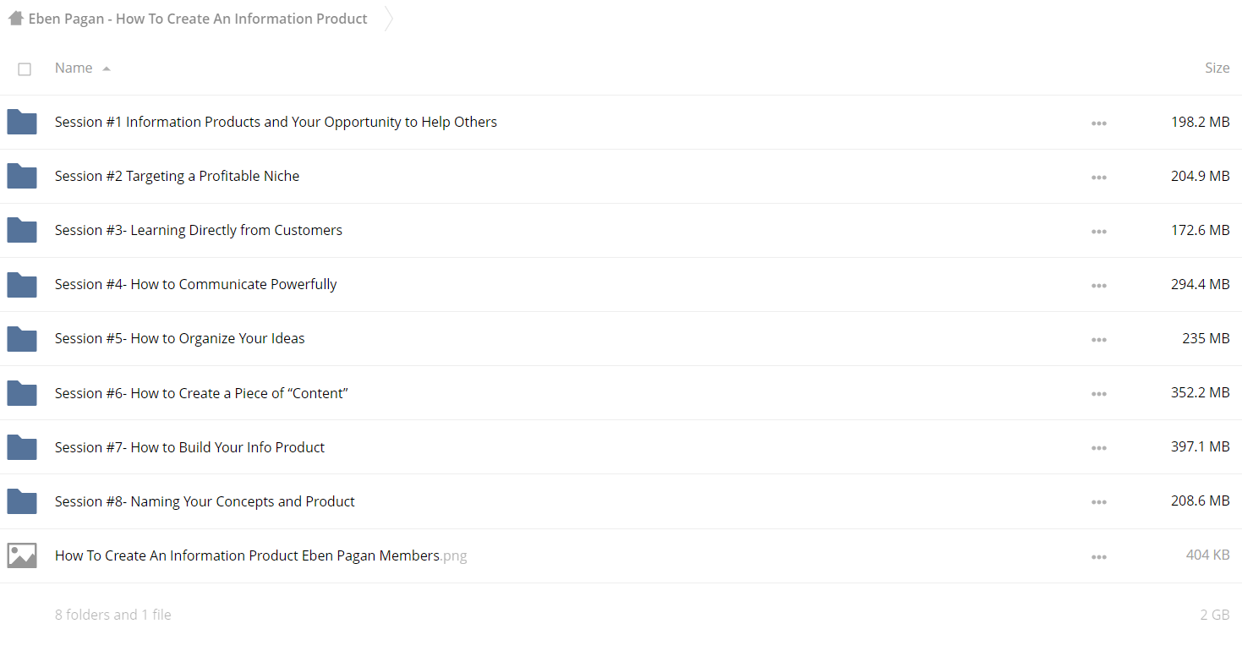Click the Session #4 folder icon
Screen dimensions: 1242x651
[22, 285]
